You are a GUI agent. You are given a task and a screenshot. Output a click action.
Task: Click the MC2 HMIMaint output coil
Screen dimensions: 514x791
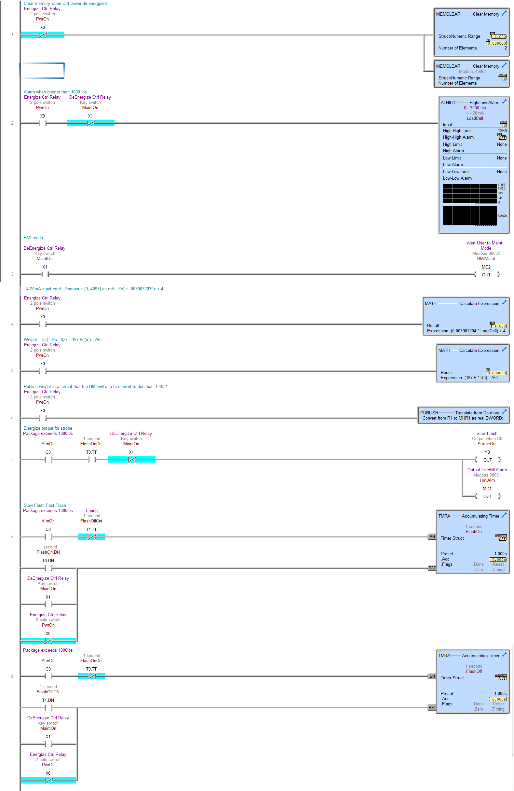click(486, 275)
